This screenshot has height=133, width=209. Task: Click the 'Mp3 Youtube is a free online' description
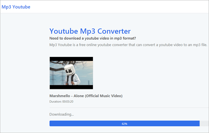[128, 45]
